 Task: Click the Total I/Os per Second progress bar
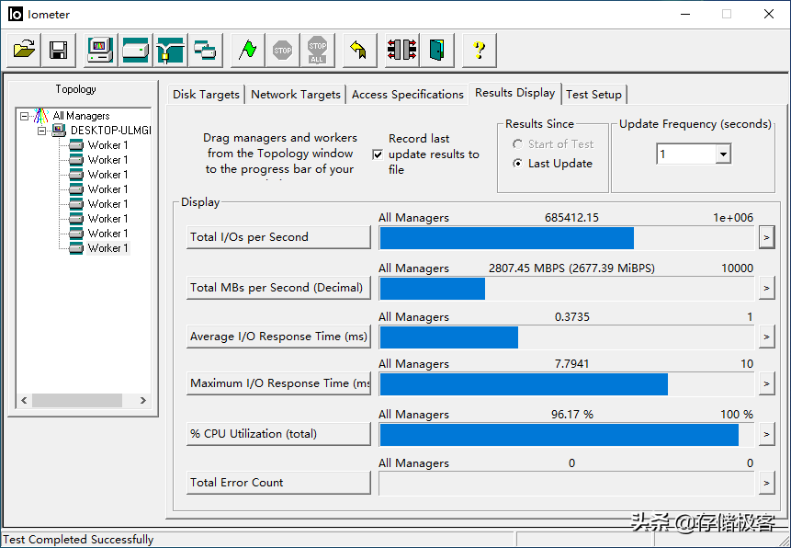(567, 238)
